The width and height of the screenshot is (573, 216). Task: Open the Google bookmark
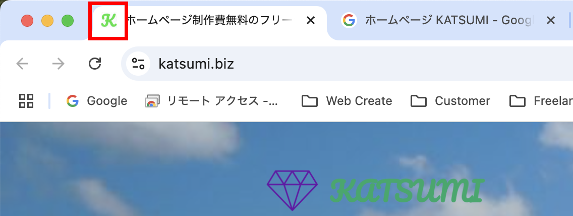click(x=97, y=100)
